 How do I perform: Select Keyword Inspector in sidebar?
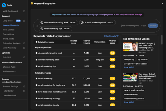pos(11,25)
